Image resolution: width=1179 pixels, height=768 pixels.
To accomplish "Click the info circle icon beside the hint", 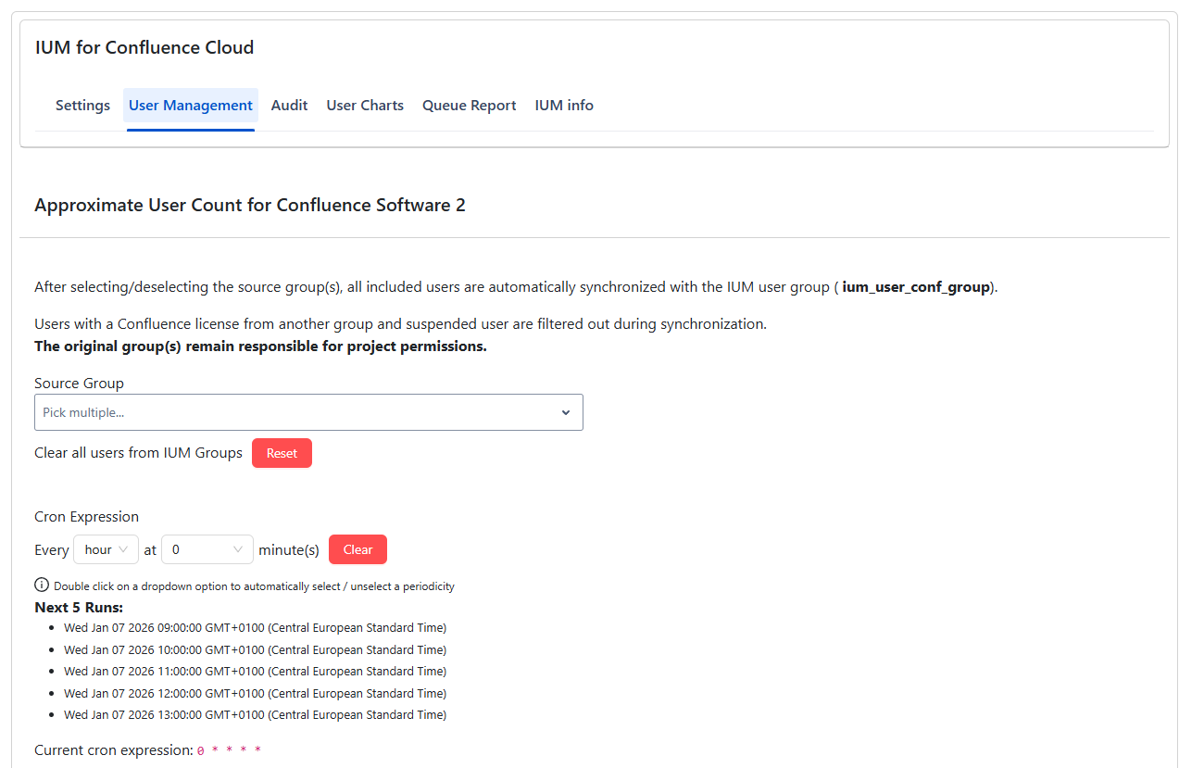I will coord(42,585).
